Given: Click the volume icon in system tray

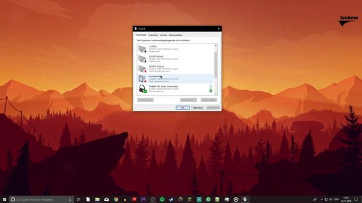Looking at the screenshot, I should click(330, 200).
